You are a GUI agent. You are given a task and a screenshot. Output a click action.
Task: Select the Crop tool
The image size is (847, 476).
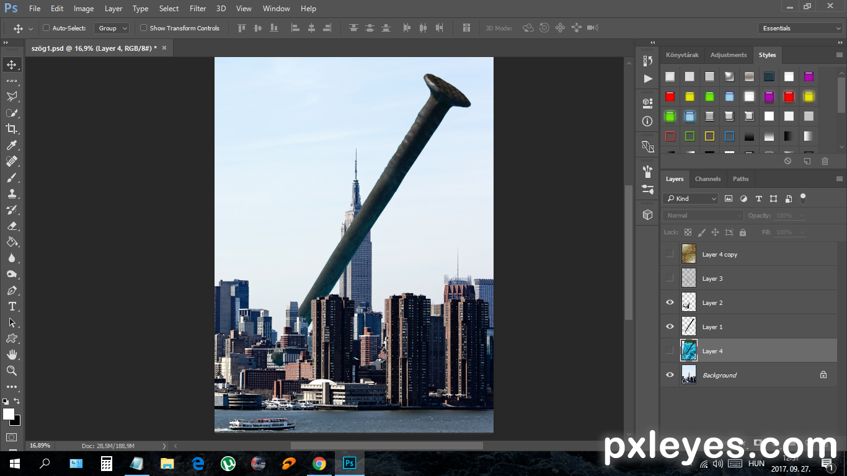[x=11, y=129]
